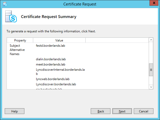Viewport: 160px width, 120px height.
Task: Select meet.borderlands.lab entry
Action: 51,64
